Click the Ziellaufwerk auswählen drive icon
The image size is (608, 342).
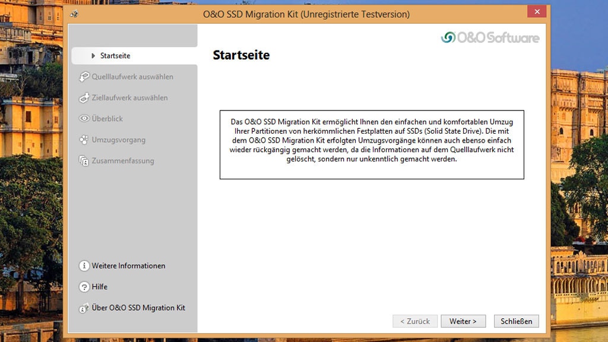click(x=84, y=98)
